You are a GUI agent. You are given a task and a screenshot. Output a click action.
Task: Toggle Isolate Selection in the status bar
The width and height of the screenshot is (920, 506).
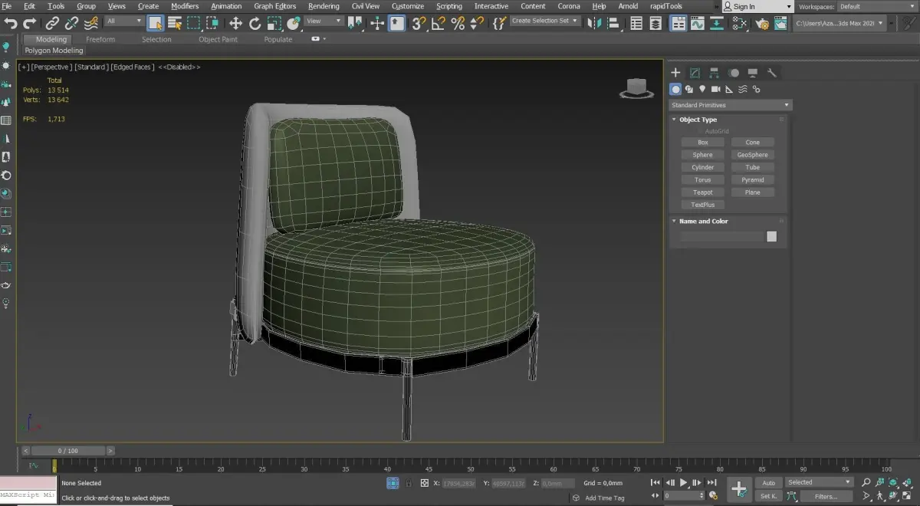tap(393, 483)
